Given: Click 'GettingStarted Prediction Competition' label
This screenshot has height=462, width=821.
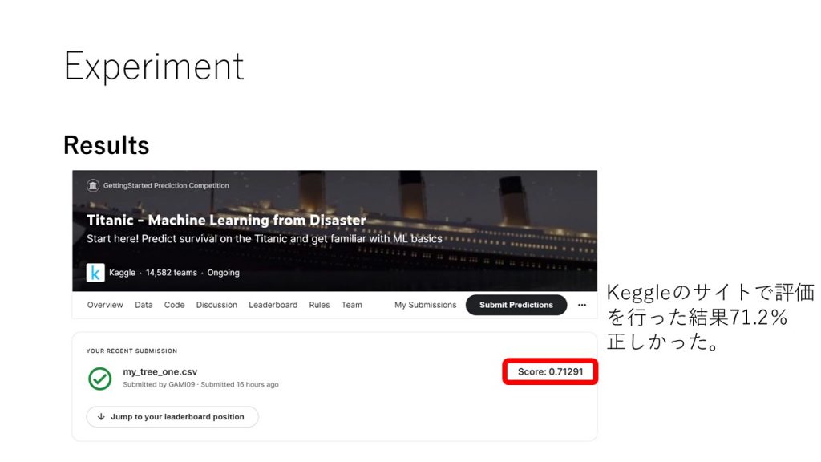Looking at the screenshot, I should coord(166,185).
